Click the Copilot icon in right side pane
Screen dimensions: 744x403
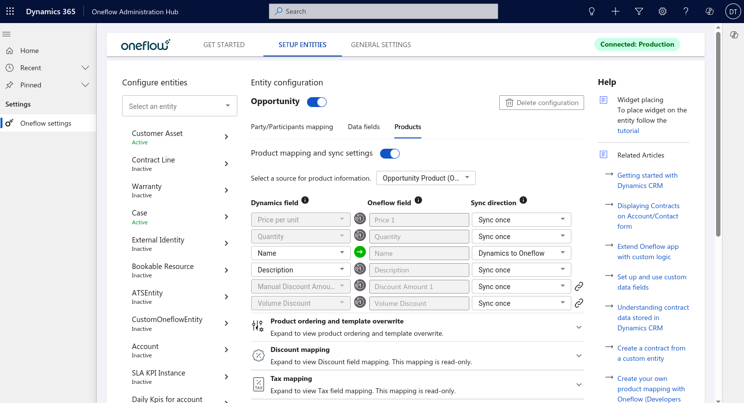point(734,34)
